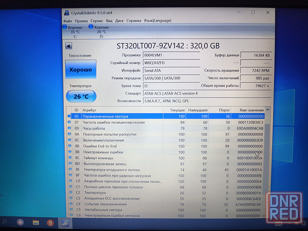Click the firmware field 0004LVM1
The image size is (308, 231).
point(171,55)
